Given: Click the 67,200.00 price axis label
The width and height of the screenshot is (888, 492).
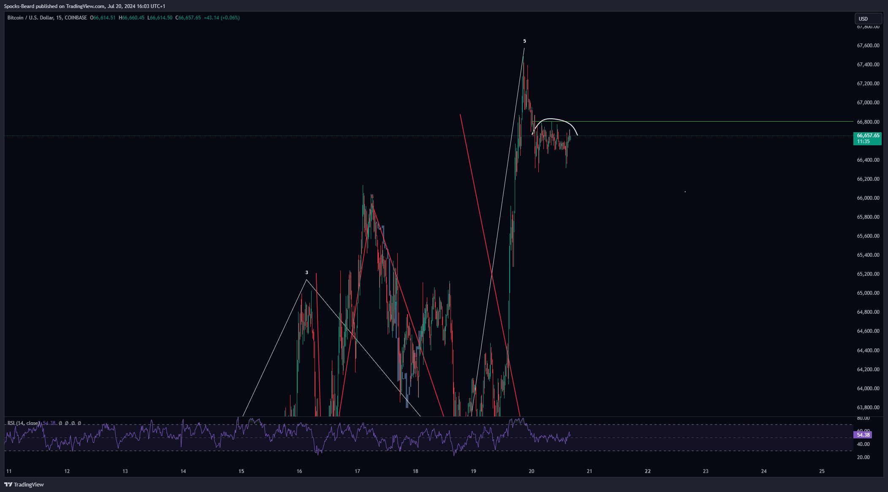Looking at the screenshot, I should [x=868, y=84].
